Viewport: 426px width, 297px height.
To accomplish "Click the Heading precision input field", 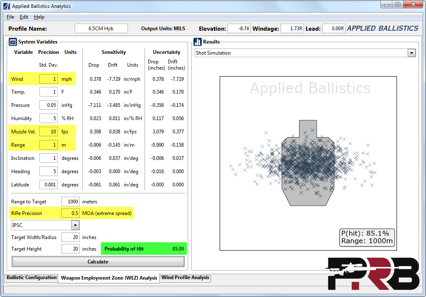I will 48,171.
